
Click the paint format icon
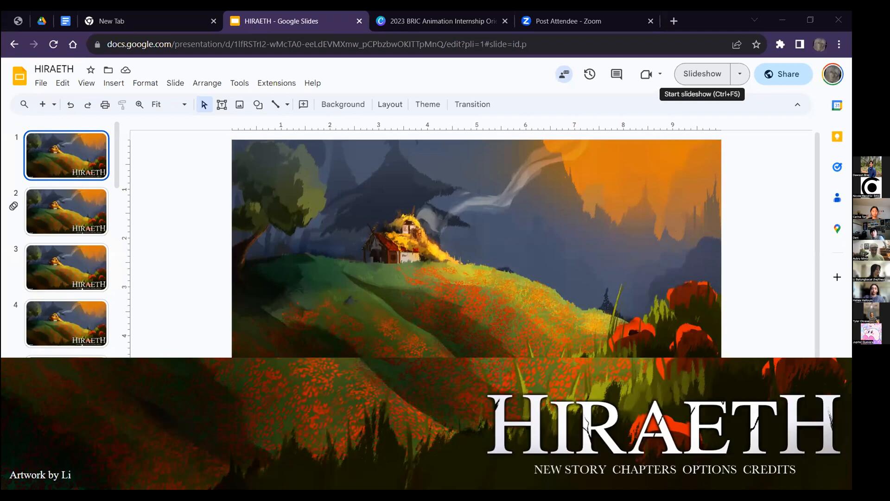click(122, 104)
